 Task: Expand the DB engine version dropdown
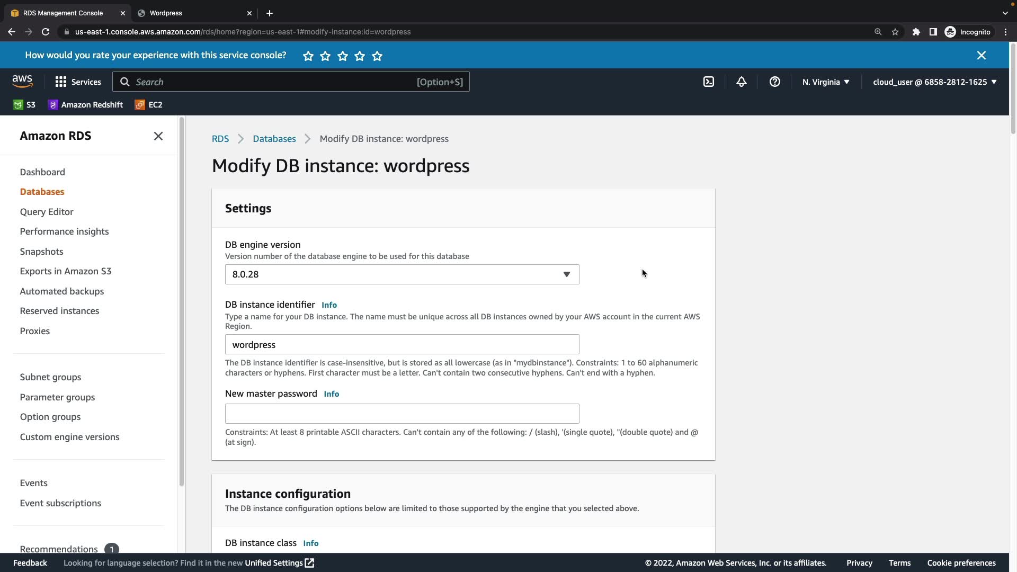tap(402, 274)
